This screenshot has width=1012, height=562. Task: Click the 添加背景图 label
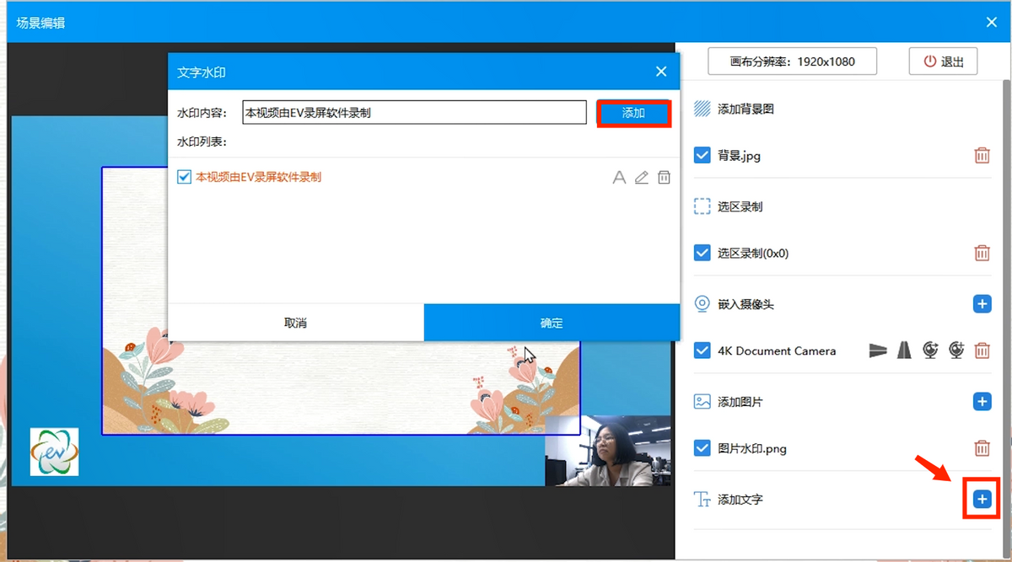(x=746, y=109)
